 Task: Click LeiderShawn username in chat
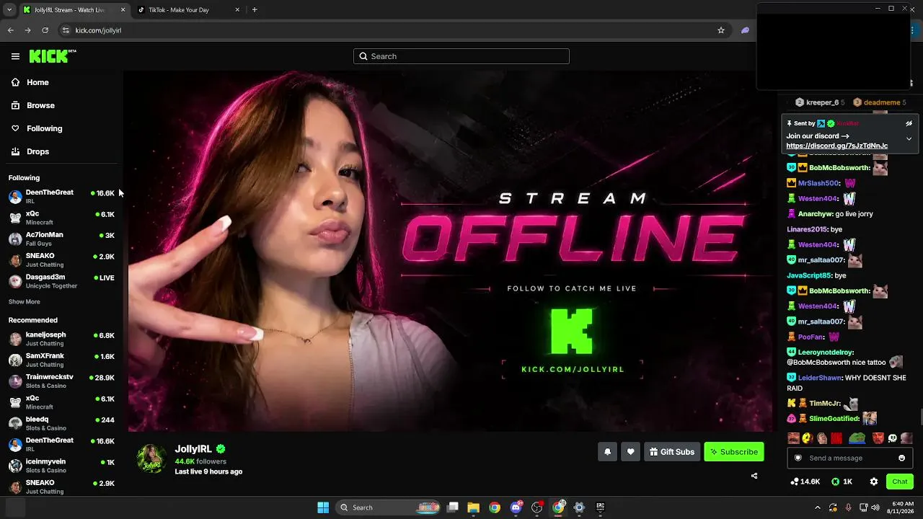[820, 378]
